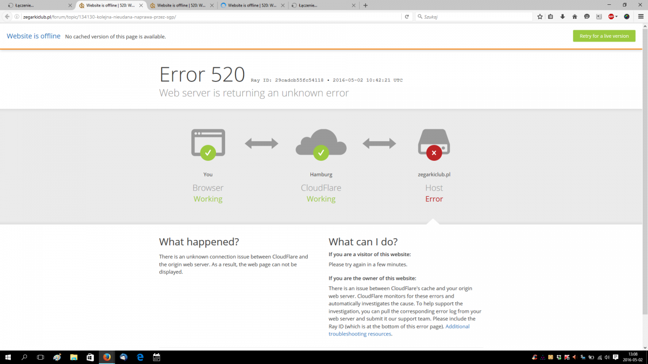Open the Firefox hamburger menu

point(640,17)
